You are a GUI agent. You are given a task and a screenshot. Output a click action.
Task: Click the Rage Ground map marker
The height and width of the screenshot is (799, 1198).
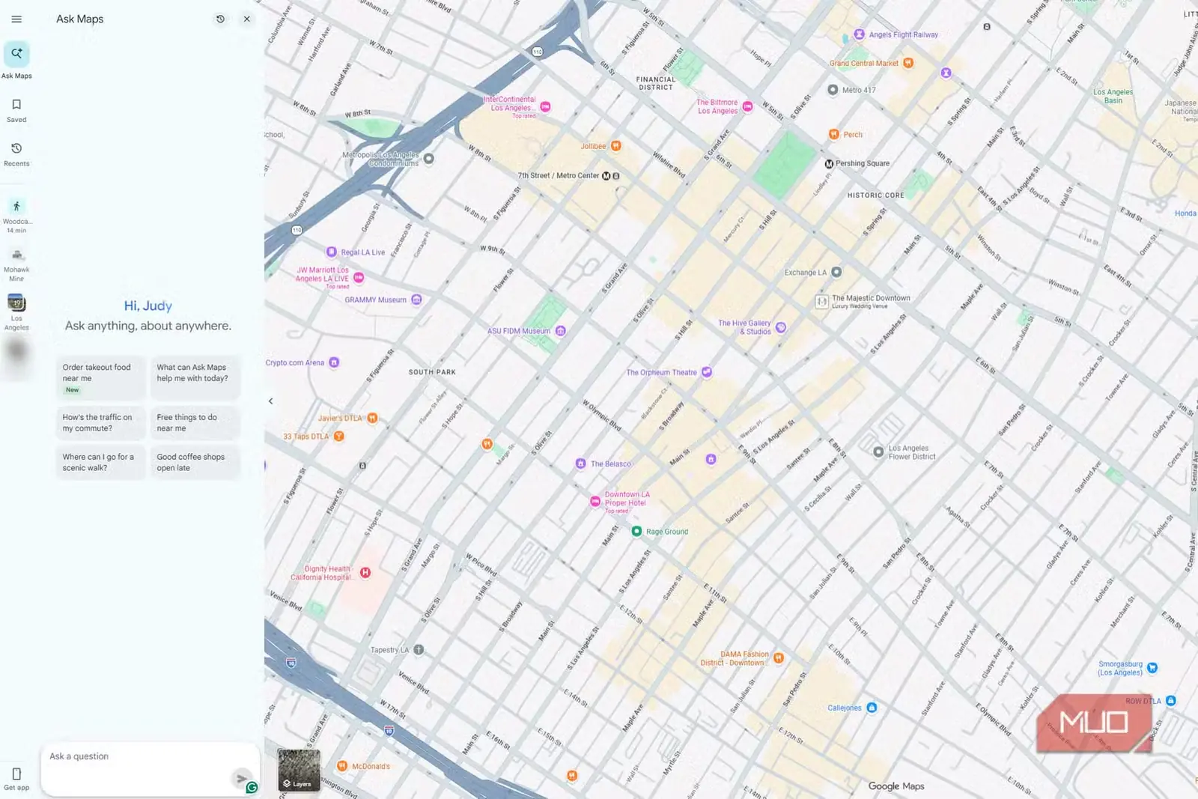pos(636,532)
